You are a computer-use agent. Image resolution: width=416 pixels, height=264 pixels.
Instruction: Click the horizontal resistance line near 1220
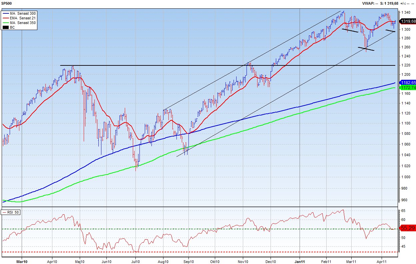(200, 65)
